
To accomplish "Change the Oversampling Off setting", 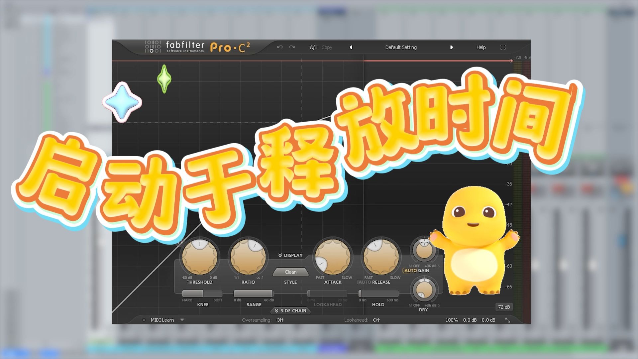I will 280,320.
